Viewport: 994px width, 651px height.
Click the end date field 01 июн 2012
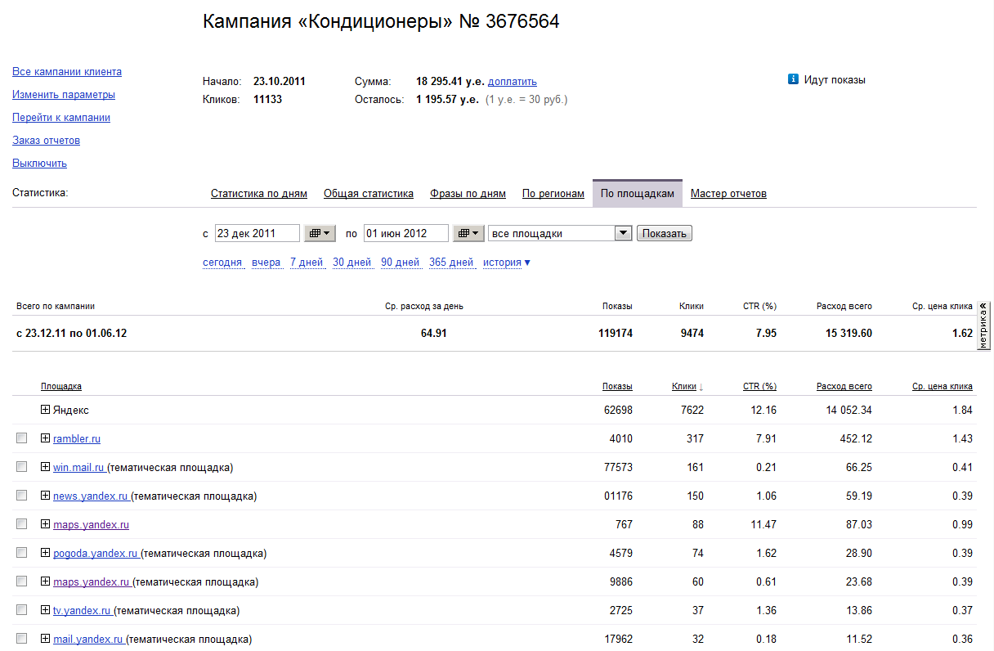(x=406, y=233)
